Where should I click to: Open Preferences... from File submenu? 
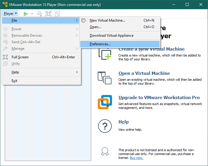point(120,44)
